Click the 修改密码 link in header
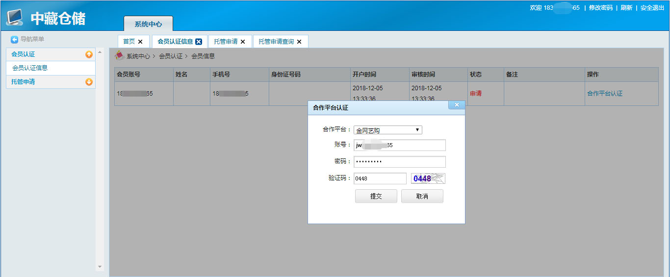This screenshot has height=277, width=670. [x=600, y=8]
